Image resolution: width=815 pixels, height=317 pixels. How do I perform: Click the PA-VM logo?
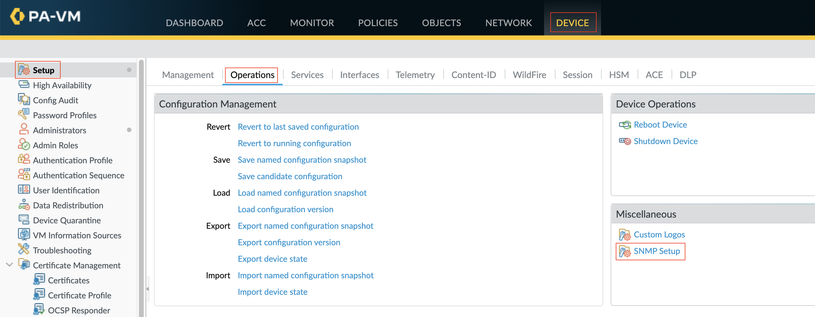point(46,17)
